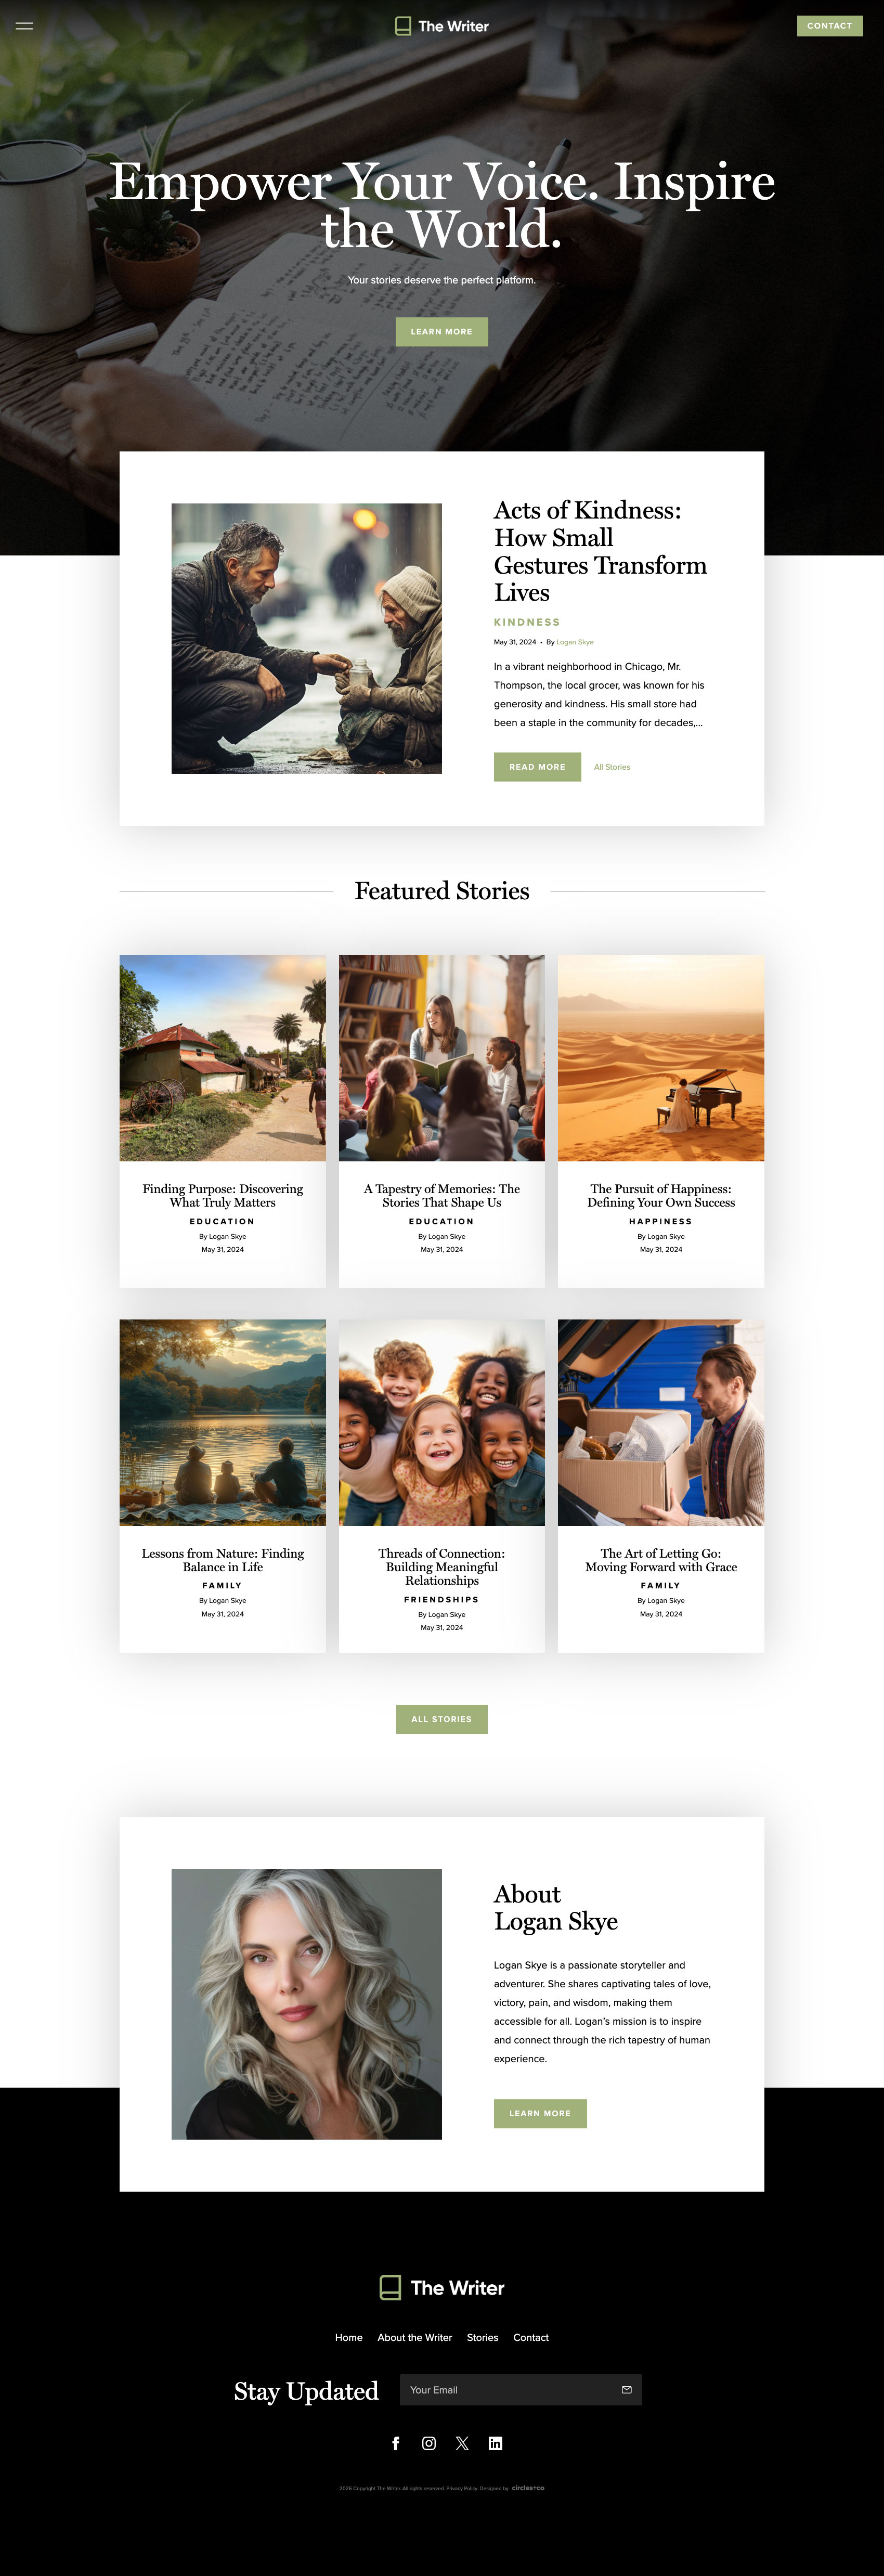
Task: Open All Stories link beside Read More
Action: pos(612,767)
